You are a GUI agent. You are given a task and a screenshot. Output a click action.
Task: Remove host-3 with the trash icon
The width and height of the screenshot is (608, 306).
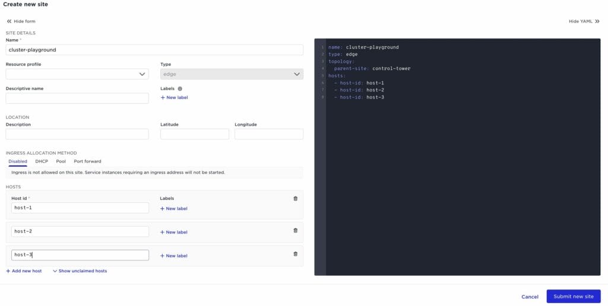(x=296, y=254)
